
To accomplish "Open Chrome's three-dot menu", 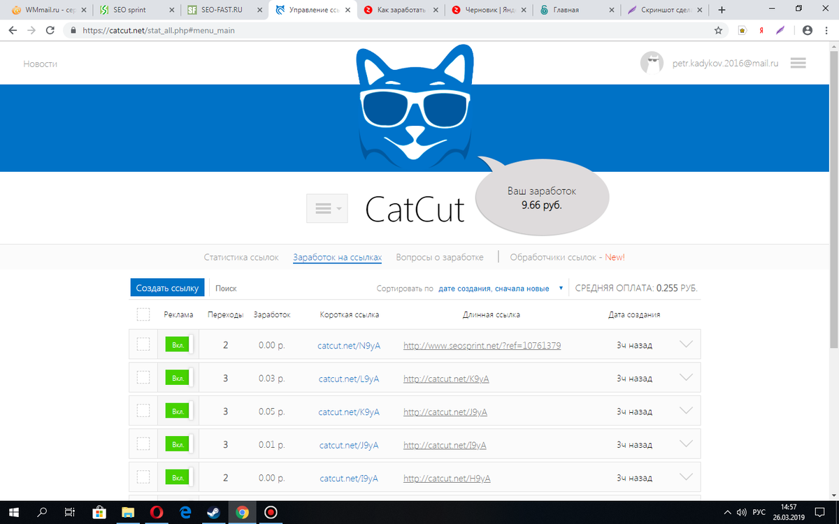I will coord(827,31).
